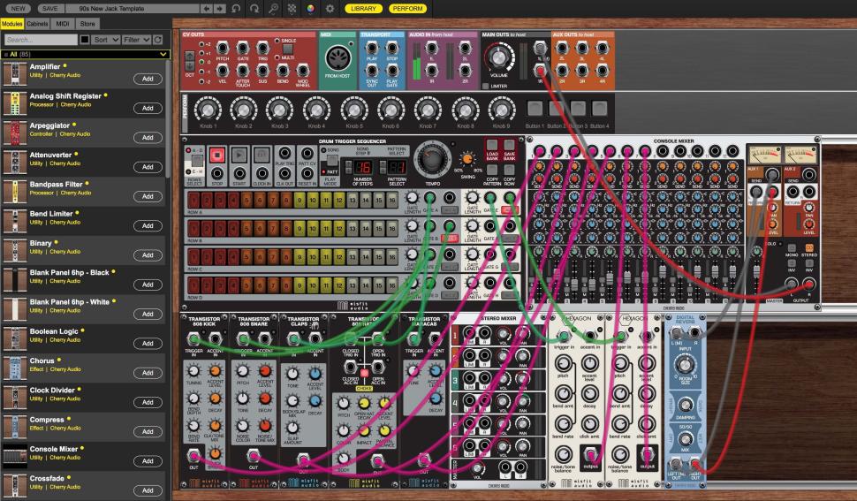The height and width of the screenshot is (501, 857).
Task: Click the Copy Pattern button
Action: [x=492, y=171]
